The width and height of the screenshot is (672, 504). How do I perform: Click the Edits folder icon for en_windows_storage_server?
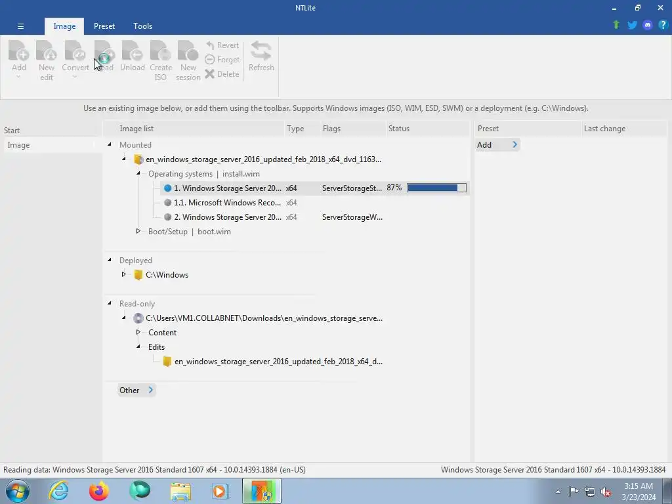[167, 362]
